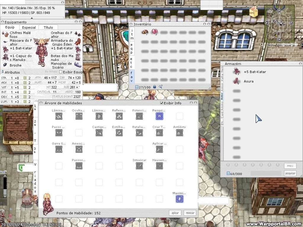
Task: Enable the Exibir Equip checkbox
Action: [61, 72]
